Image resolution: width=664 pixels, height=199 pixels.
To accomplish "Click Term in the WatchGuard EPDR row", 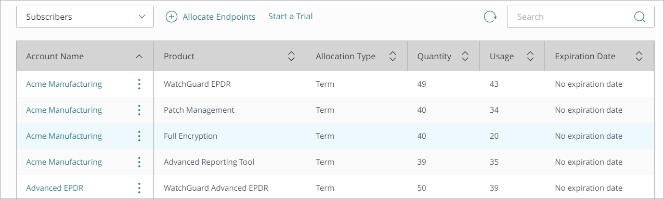I will coord(325,84).
